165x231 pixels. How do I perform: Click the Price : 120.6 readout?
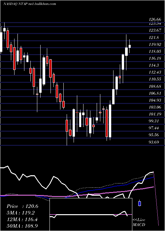point(22,206)
